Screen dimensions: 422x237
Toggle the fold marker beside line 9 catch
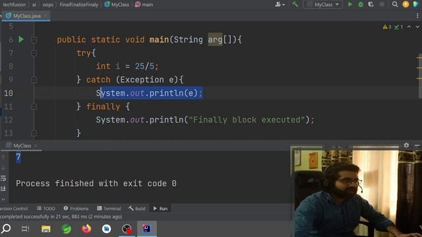pos(34,80)
